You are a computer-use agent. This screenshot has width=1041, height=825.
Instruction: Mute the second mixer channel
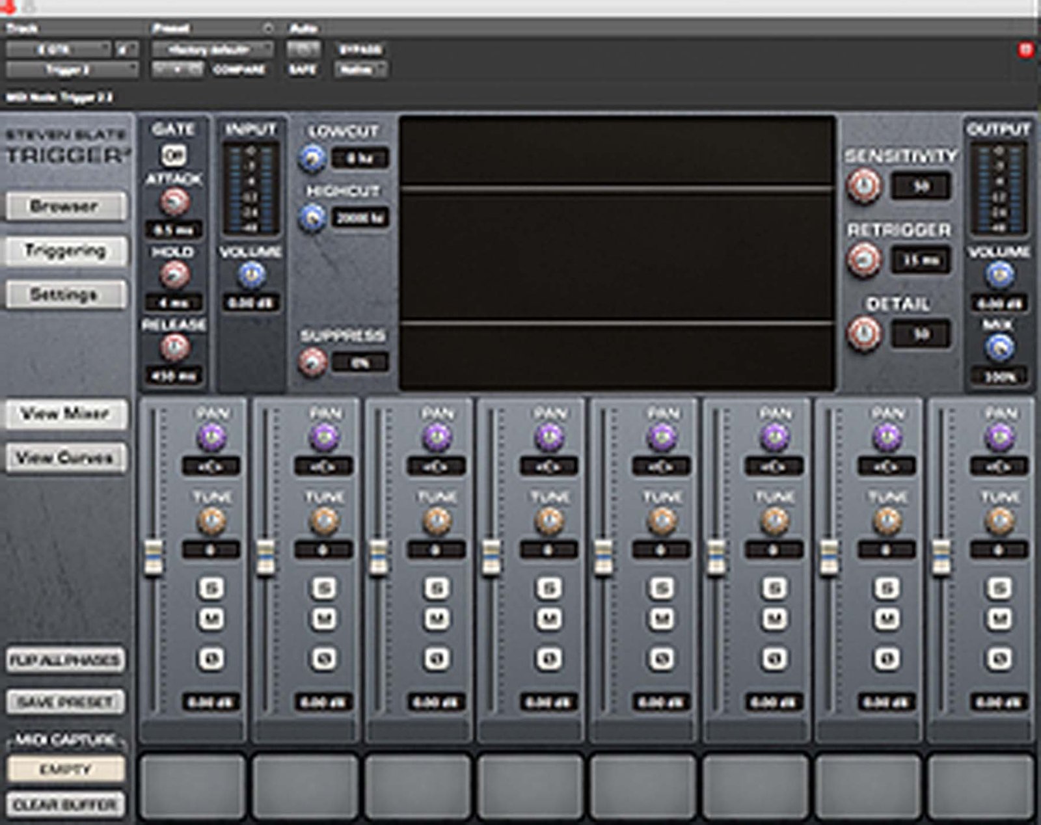point(323,618)
